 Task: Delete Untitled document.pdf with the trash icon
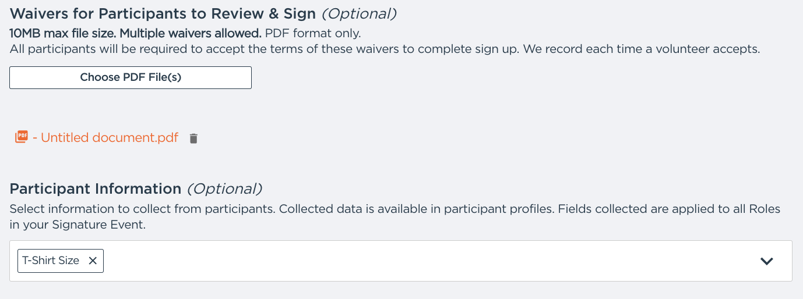[193, 138]
